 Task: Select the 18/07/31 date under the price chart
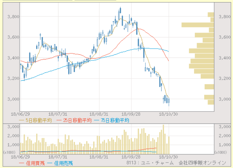57,114
